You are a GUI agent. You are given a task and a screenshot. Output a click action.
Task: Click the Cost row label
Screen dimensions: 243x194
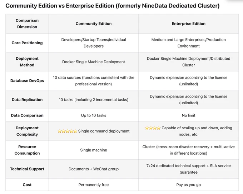coord(27,185)
